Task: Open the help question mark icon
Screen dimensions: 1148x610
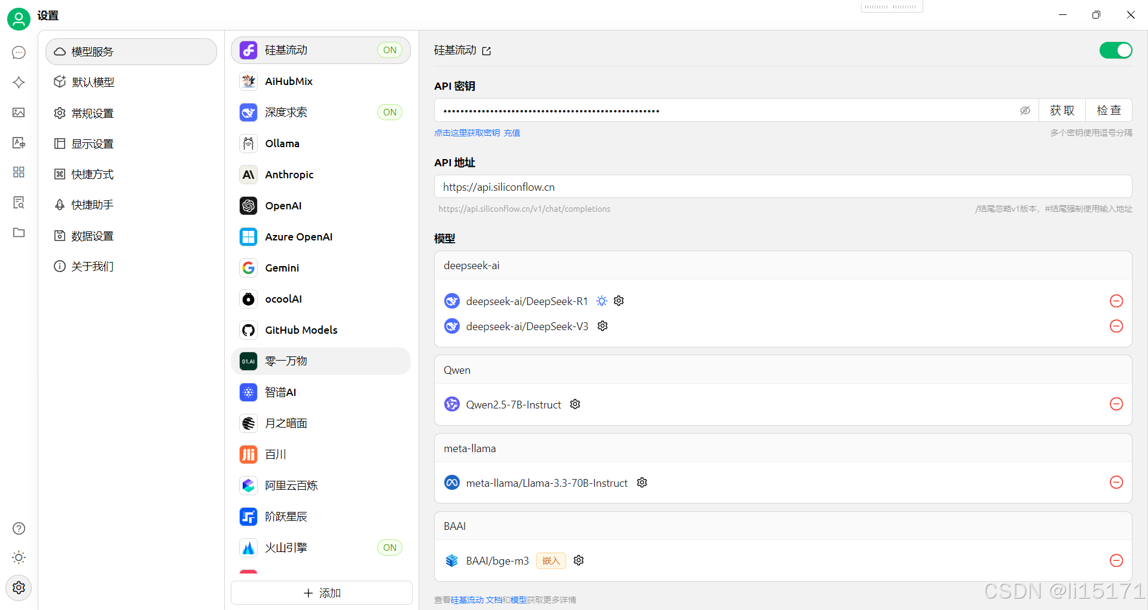Action: (19, 529)
